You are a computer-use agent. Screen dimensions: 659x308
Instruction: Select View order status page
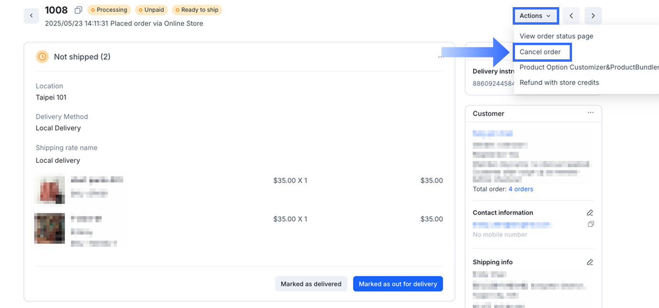coord(556,36)
